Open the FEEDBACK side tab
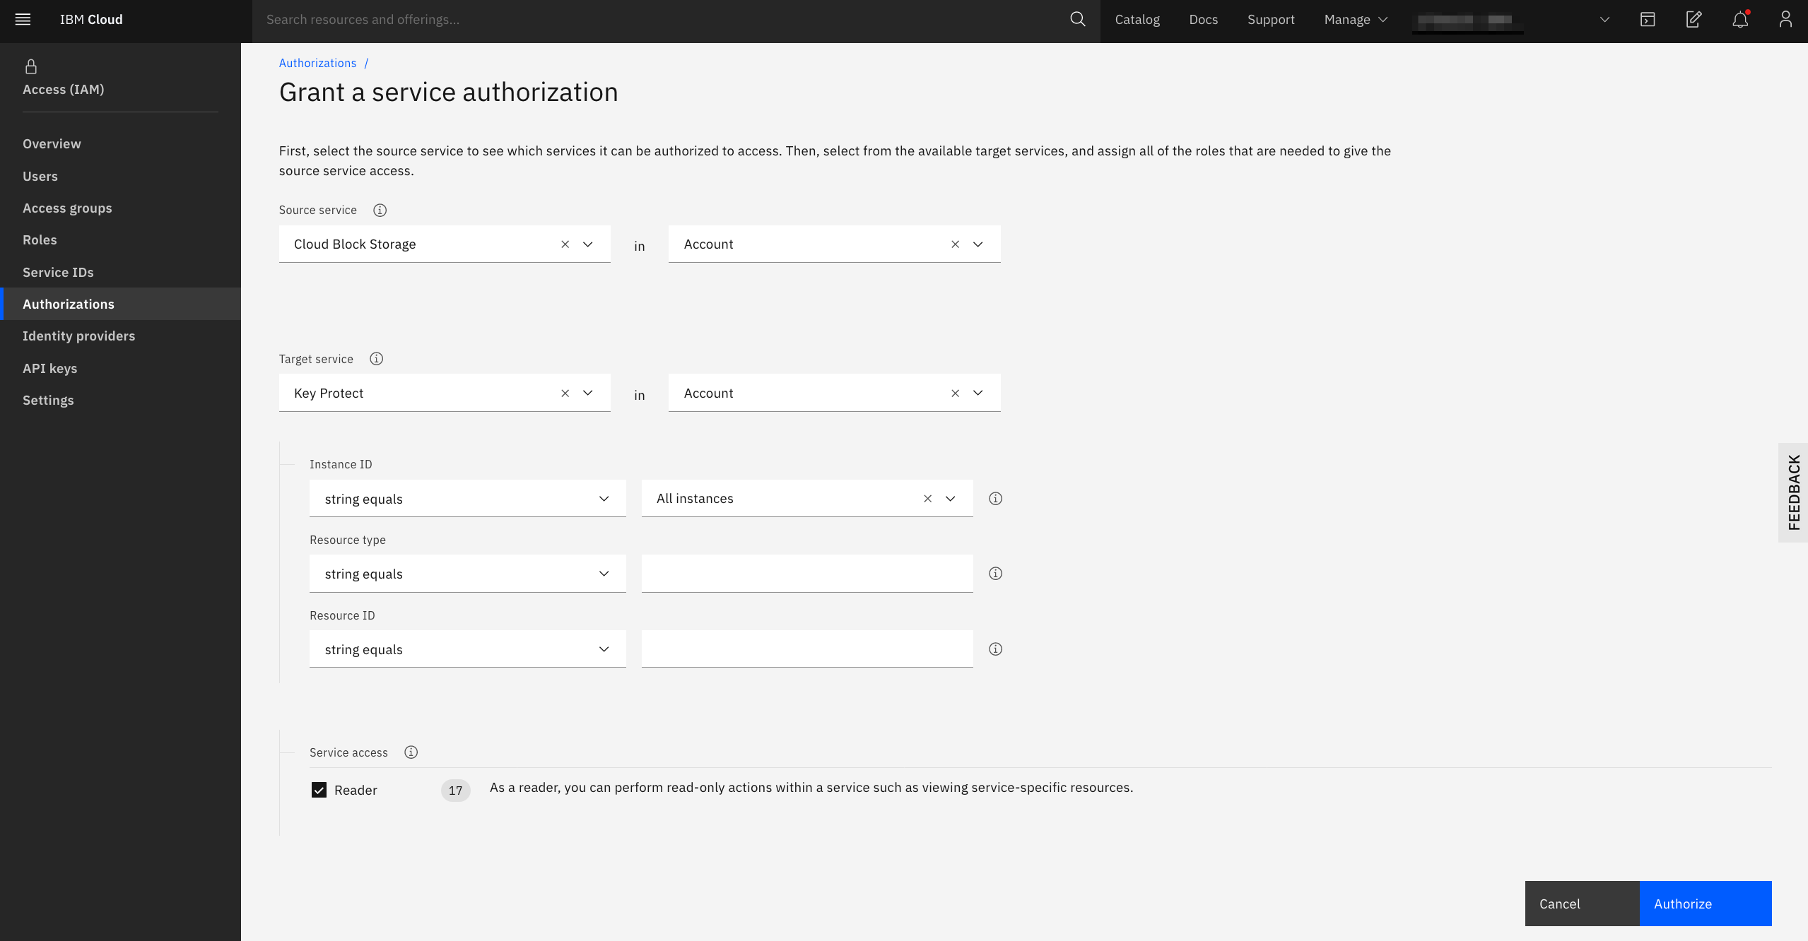Image resolution: width=1808 pixels, height=941 pixels. point(1793,492)
